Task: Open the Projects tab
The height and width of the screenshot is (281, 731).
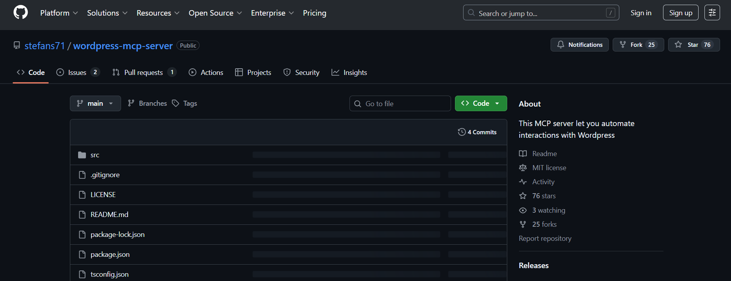Action: click(x=253, y=73)
